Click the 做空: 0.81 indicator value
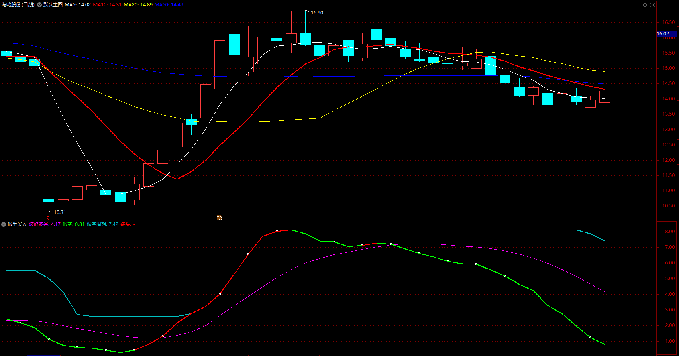The height and width of the screenshot is (356, 679). [x=73, y=224]
